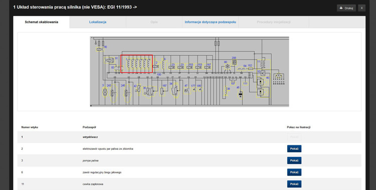The image size is (376, 190).
Task: Select component 208 symbol in the schematic
Action: coord(234,62)
